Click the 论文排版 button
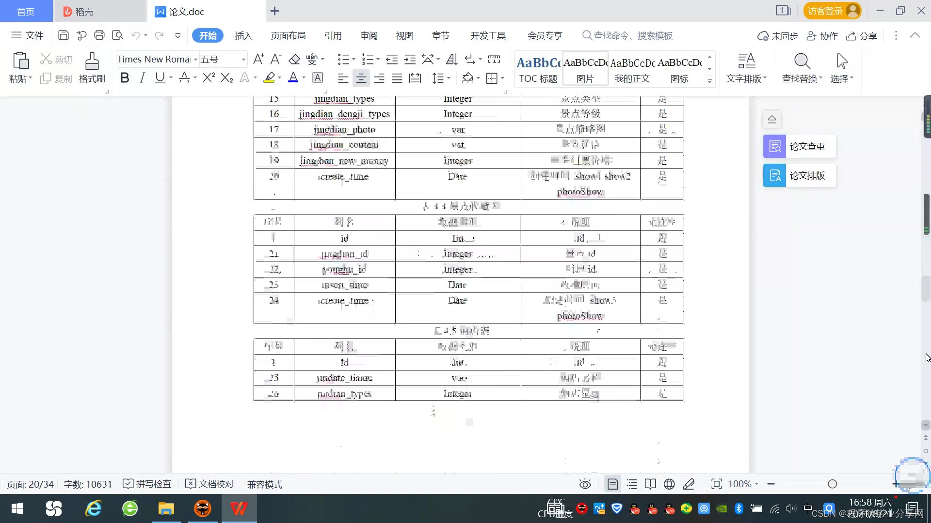Viewport: 931px width, 523px height. click(799, 175)
